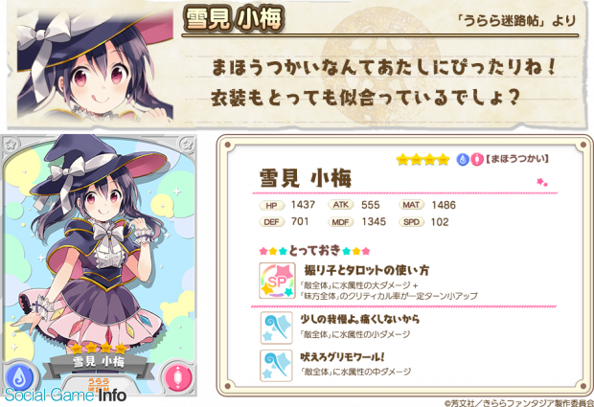Click the SP とっておき skill icon
Screen dimensions: 594x407
coord(277,281)
